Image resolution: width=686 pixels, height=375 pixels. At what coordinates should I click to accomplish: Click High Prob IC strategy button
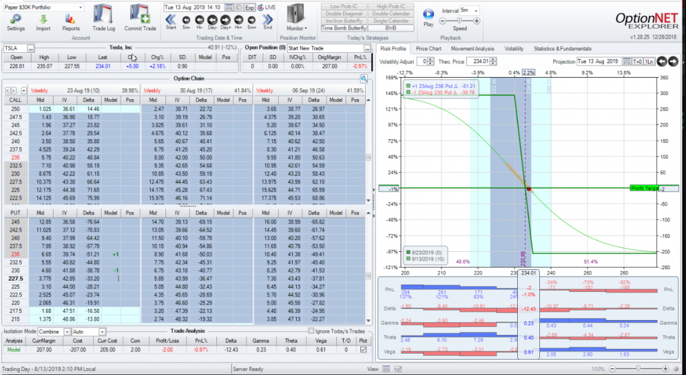[391, 7]
